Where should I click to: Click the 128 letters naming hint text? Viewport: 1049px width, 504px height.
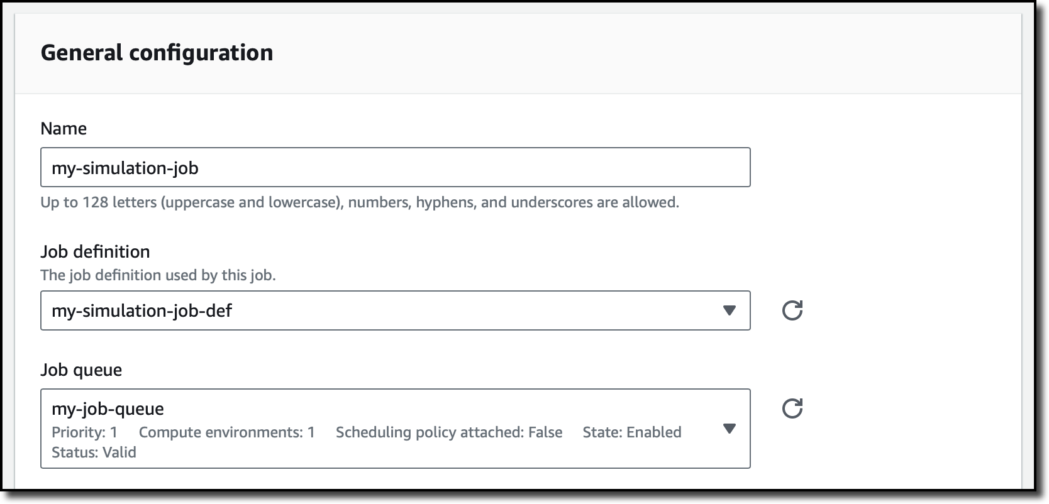pos(359,203)
